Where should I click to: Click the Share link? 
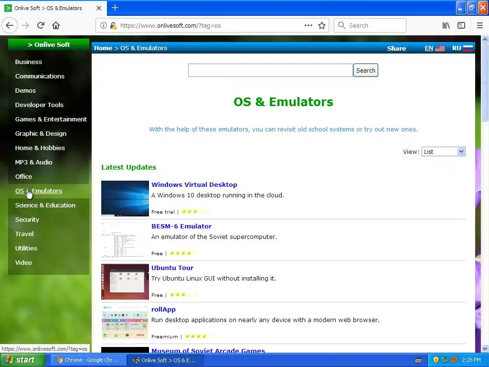[396, 48]
